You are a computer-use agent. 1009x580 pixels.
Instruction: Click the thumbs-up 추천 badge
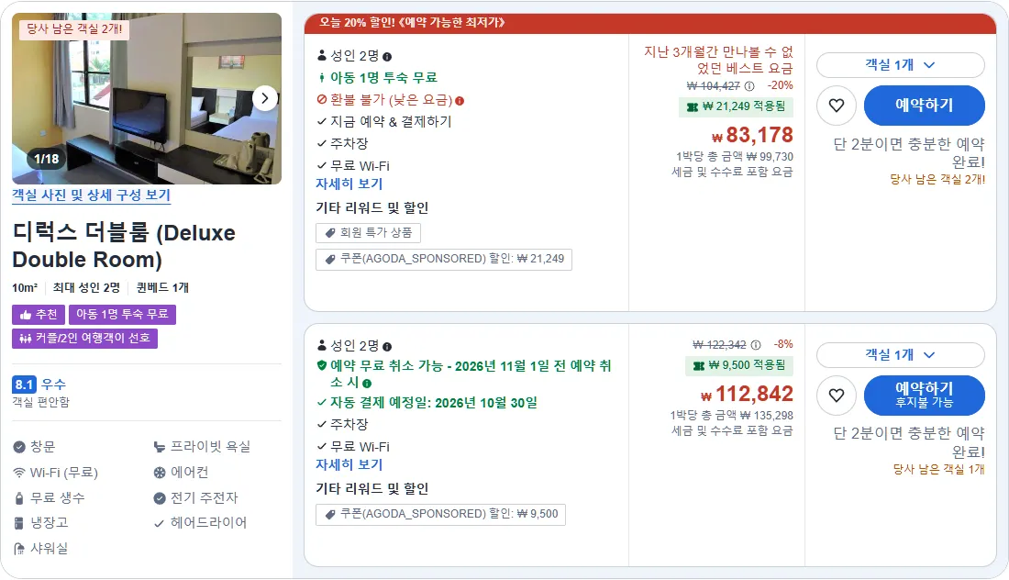[39, 314]
